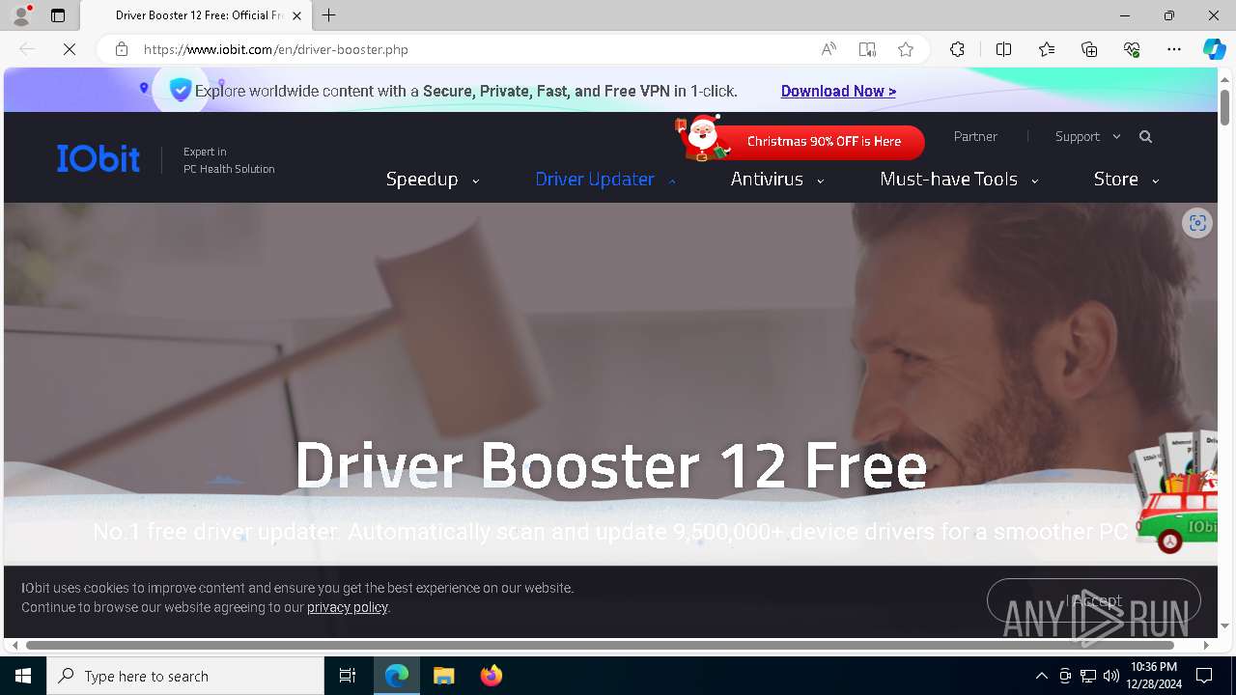This screenshot has height=695, width=1236.
Task: Click the volume speaker tray icon
Action: pos(1110,676)
